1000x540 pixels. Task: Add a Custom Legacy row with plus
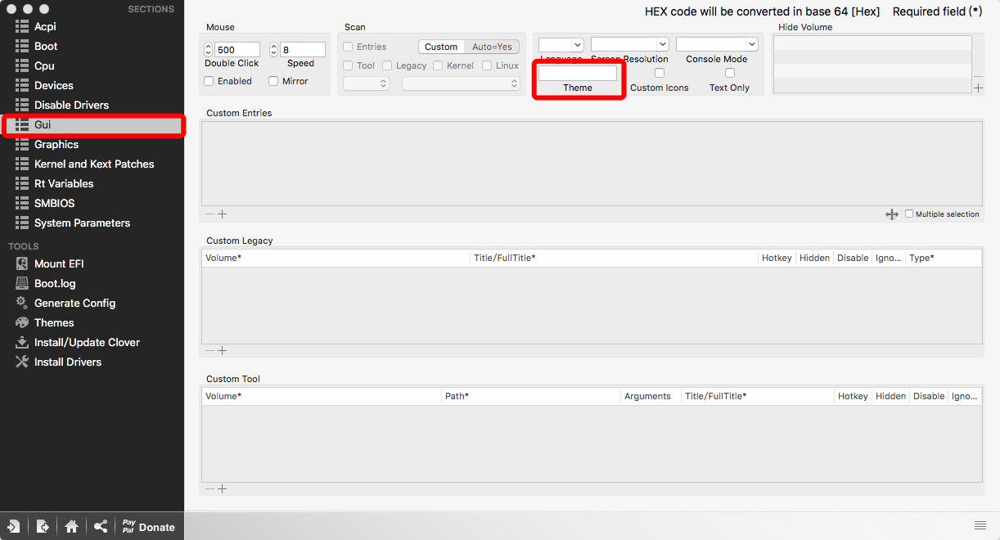[x=222, y=351]
